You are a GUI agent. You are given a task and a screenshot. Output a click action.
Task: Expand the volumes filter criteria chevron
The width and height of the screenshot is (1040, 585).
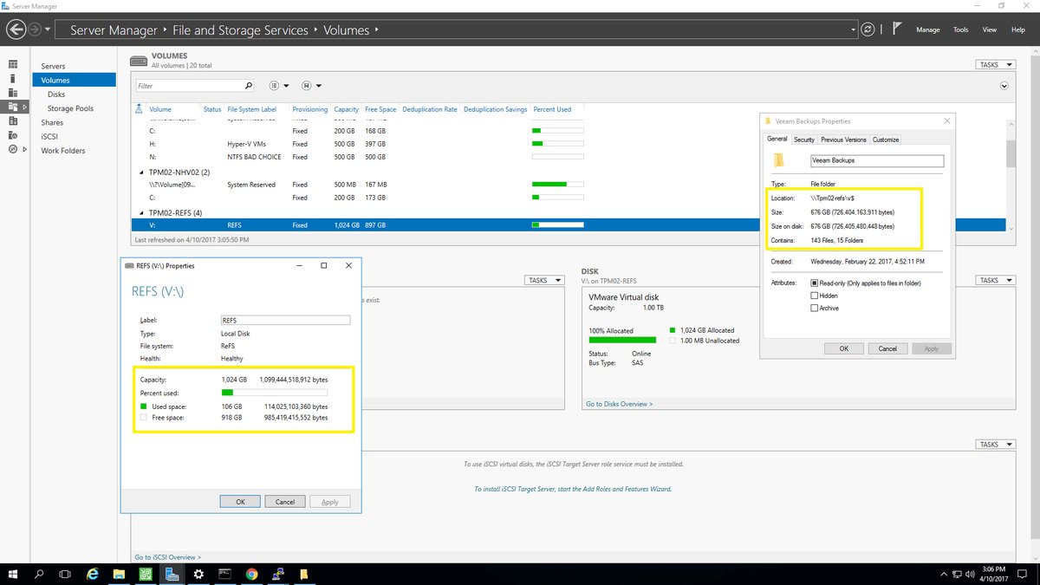[1004, 86]
